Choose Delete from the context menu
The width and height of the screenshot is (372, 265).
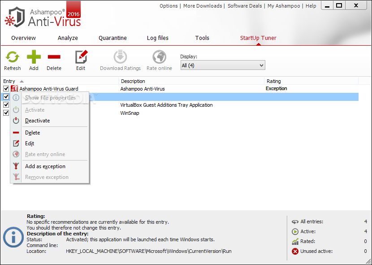tap(50, 133)
